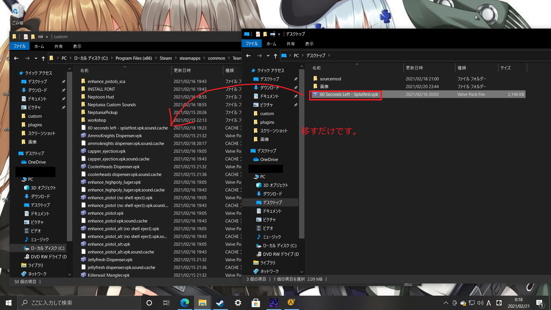
Task: Select ローカル ディスク (C:) in left navigation tree
Action: 47,248
